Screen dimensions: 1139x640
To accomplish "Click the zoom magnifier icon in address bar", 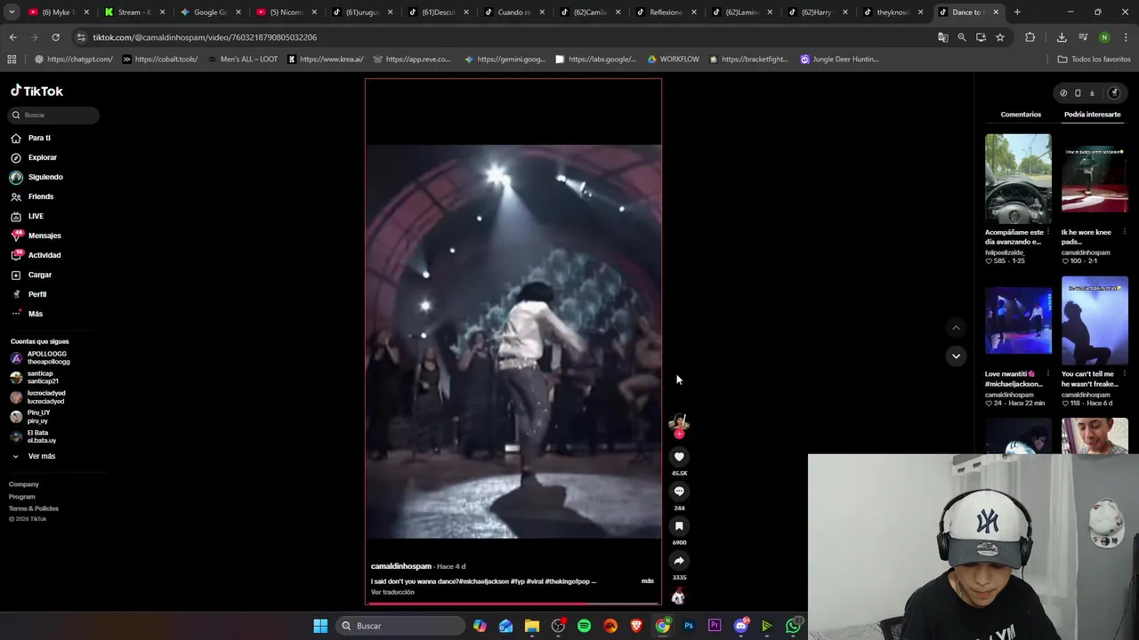I will tap(962, 37).
